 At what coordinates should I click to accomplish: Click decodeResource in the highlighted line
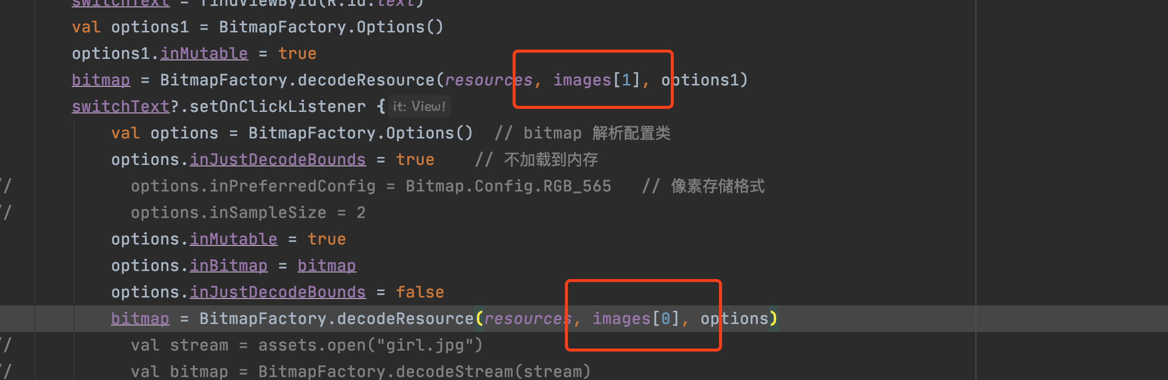405,319
